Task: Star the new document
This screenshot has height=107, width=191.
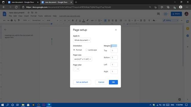Action: coord(29,12)
